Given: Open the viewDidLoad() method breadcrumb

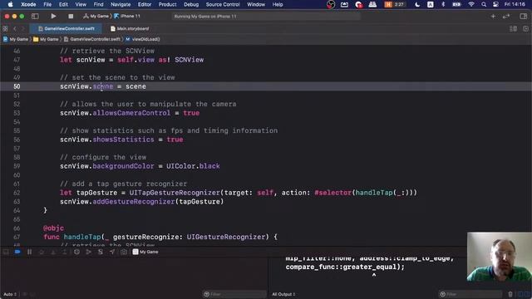Looking at the screenshot, I should [142, 39].
